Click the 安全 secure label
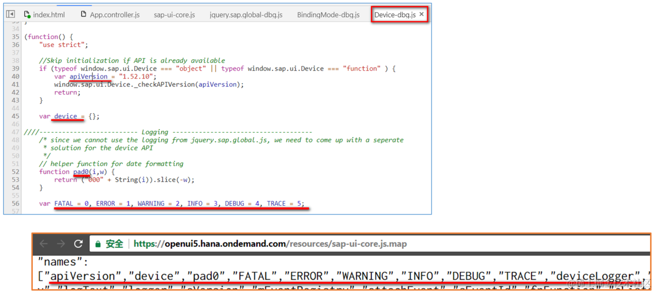655x292 pixels. (x=115, y=244)
